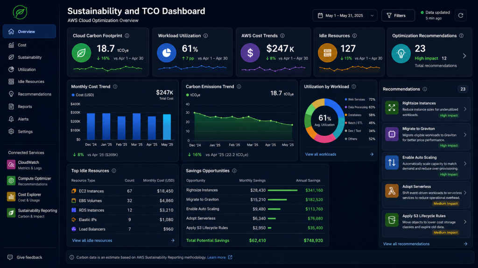Expand the Adopt Serverless recommendation chevron
Screen dimensions: 478x268
465,193
